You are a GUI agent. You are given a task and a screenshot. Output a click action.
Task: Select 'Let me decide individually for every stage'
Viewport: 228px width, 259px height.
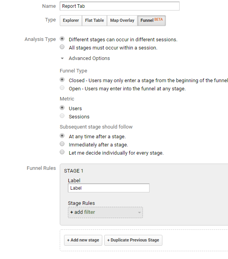pos(62,152)
